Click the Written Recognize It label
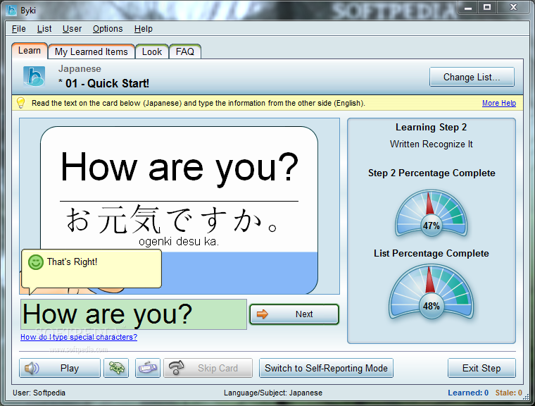This screenshot has width=535, height=406. 432,144
